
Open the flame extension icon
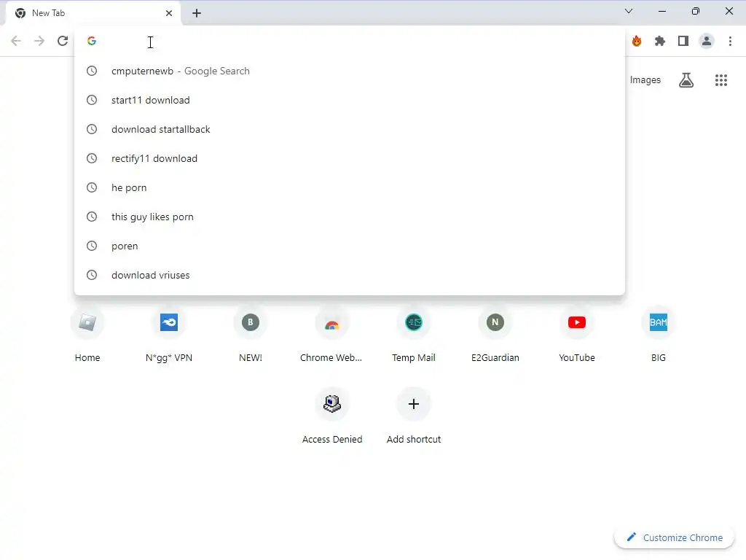(x=637, y=41)
